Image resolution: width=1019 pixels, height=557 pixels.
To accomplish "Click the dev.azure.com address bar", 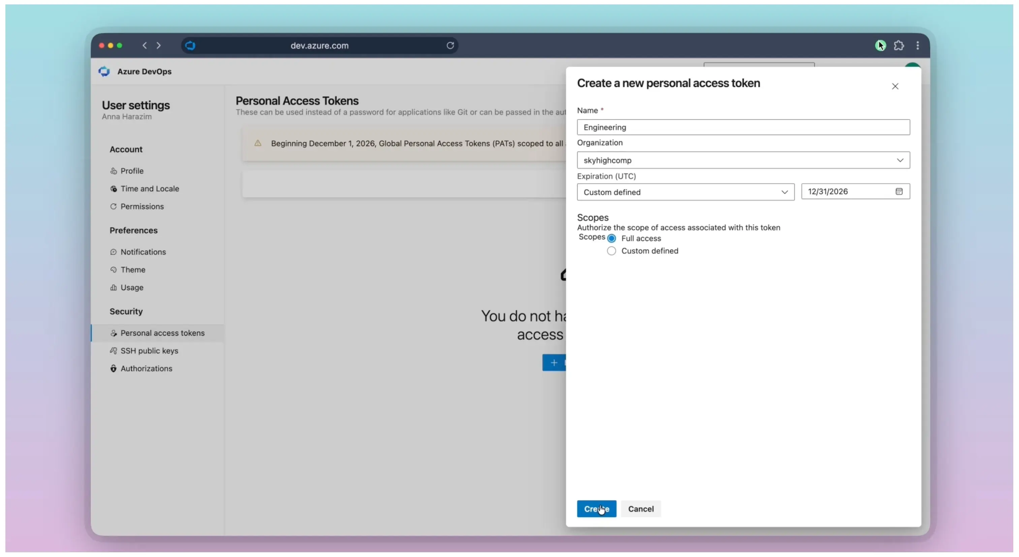I will (320, 45).
